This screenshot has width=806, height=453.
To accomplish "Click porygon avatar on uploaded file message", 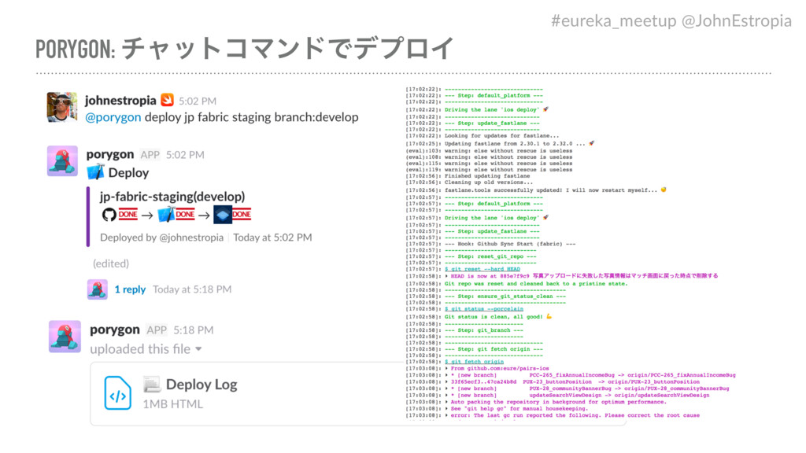I will [65, 337].
